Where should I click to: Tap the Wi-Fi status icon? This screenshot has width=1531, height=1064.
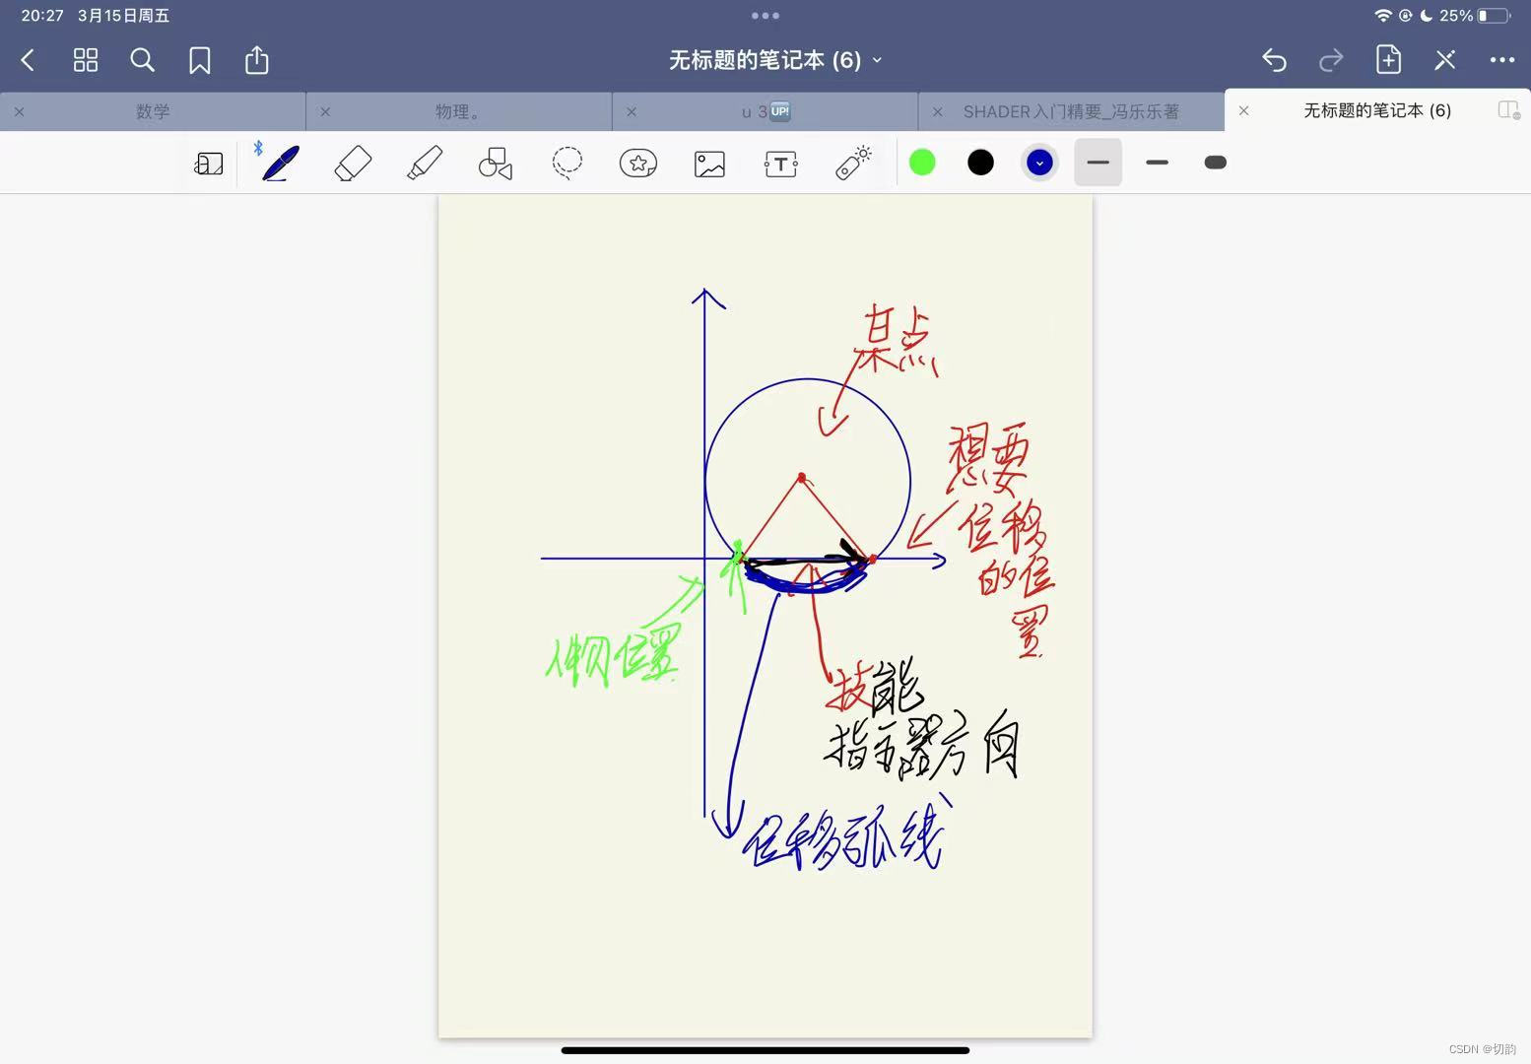[x=1383, y=16]
